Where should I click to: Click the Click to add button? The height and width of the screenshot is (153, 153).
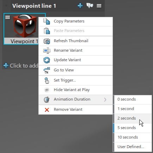(x=21, y=66)
